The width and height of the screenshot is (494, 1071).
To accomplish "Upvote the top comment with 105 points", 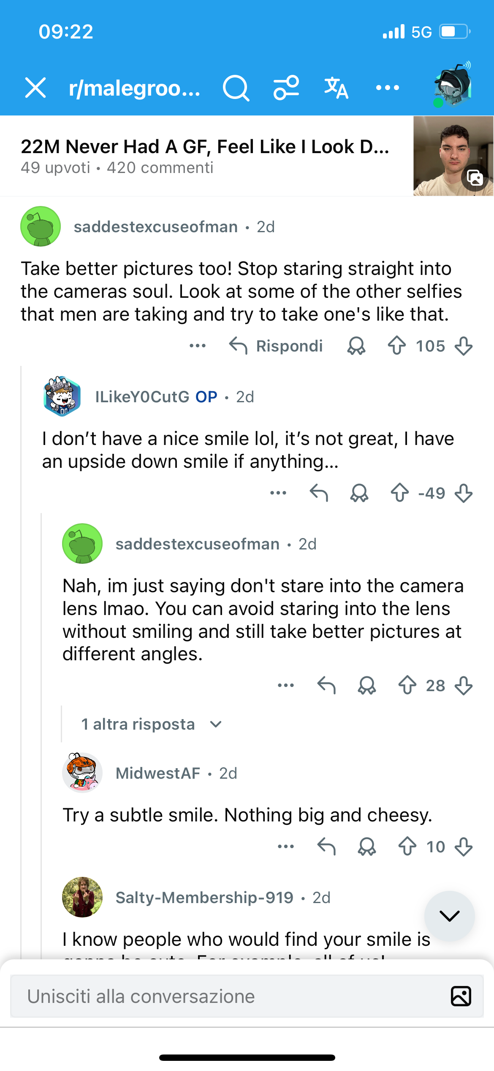I will click(x=396, y=346).
